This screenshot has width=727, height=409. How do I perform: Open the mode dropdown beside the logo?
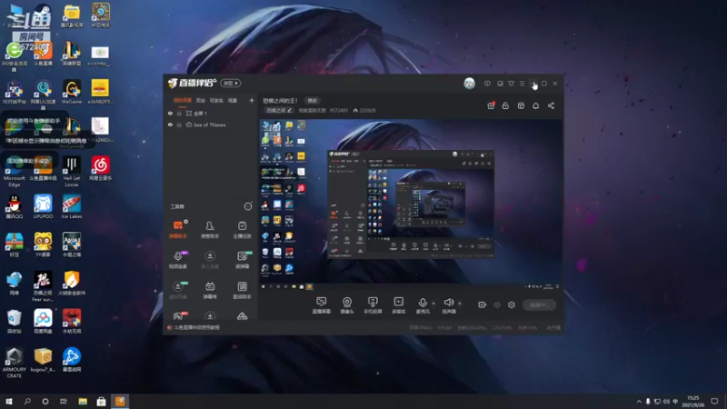tap(231, 83)
